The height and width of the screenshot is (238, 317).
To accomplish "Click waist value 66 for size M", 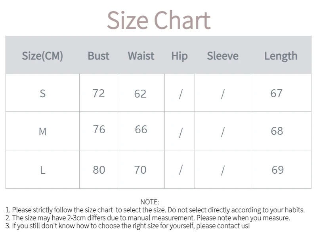I will coord(141,130).
